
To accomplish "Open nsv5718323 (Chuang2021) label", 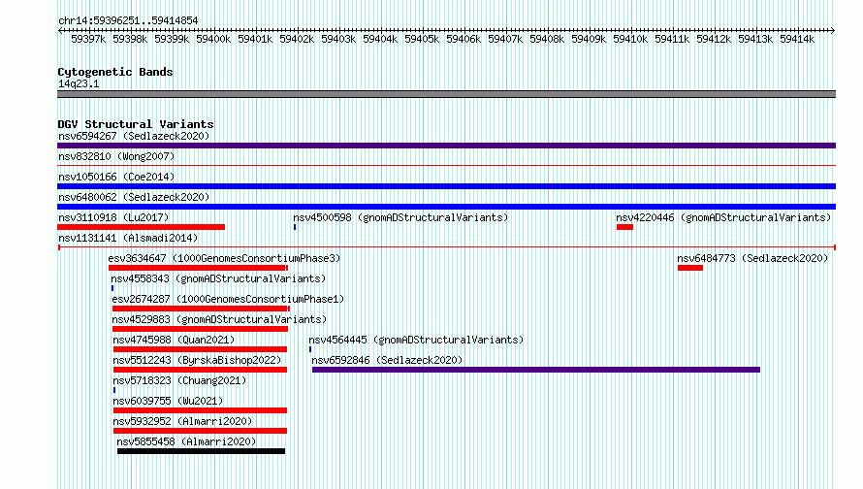I will 179,380.
